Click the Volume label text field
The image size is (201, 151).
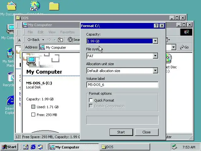[x=122, y=85]
